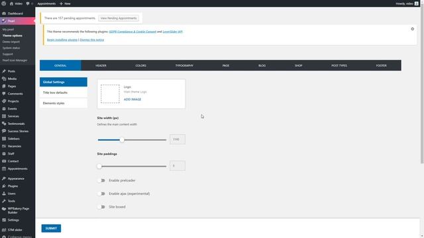
Task: Open Demo import submenu item
Action: pos(11,42)
